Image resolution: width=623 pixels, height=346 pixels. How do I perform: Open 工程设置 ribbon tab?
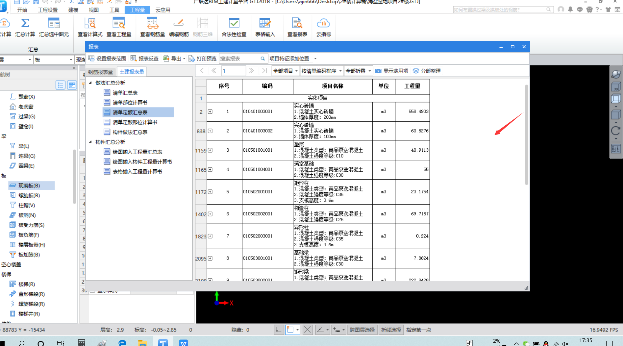[x=48, y=10]
